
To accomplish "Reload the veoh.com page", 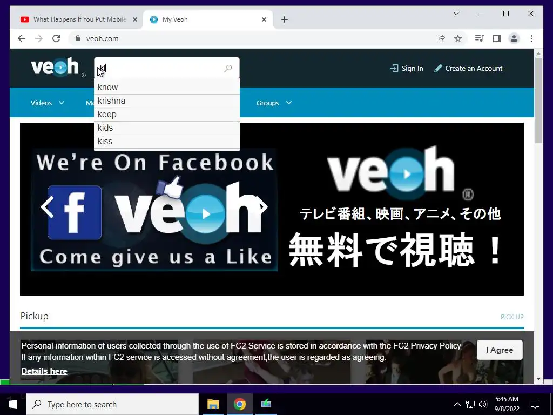I will tap(56, 38).
